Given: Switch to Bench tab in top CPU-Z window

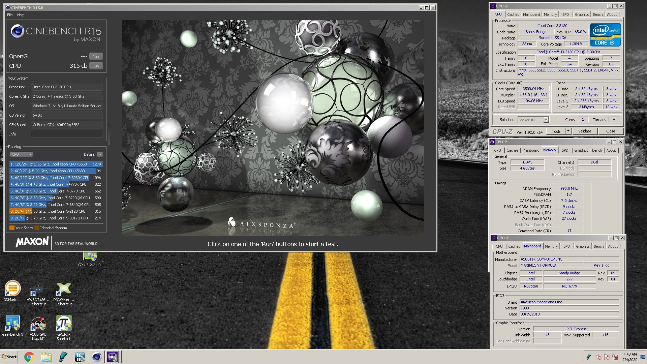Looking at the screenshot, I should 597,14.
